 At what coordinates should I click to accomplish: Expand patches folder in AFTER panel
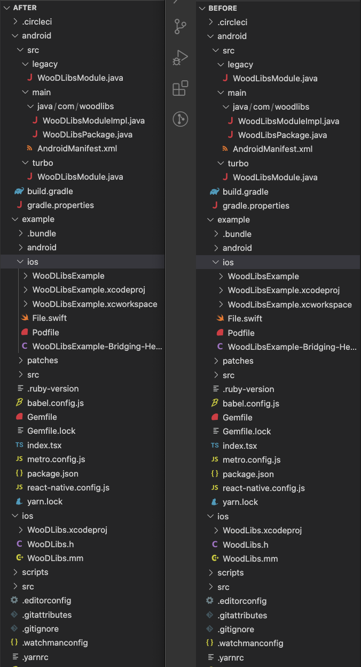point(21,360)
